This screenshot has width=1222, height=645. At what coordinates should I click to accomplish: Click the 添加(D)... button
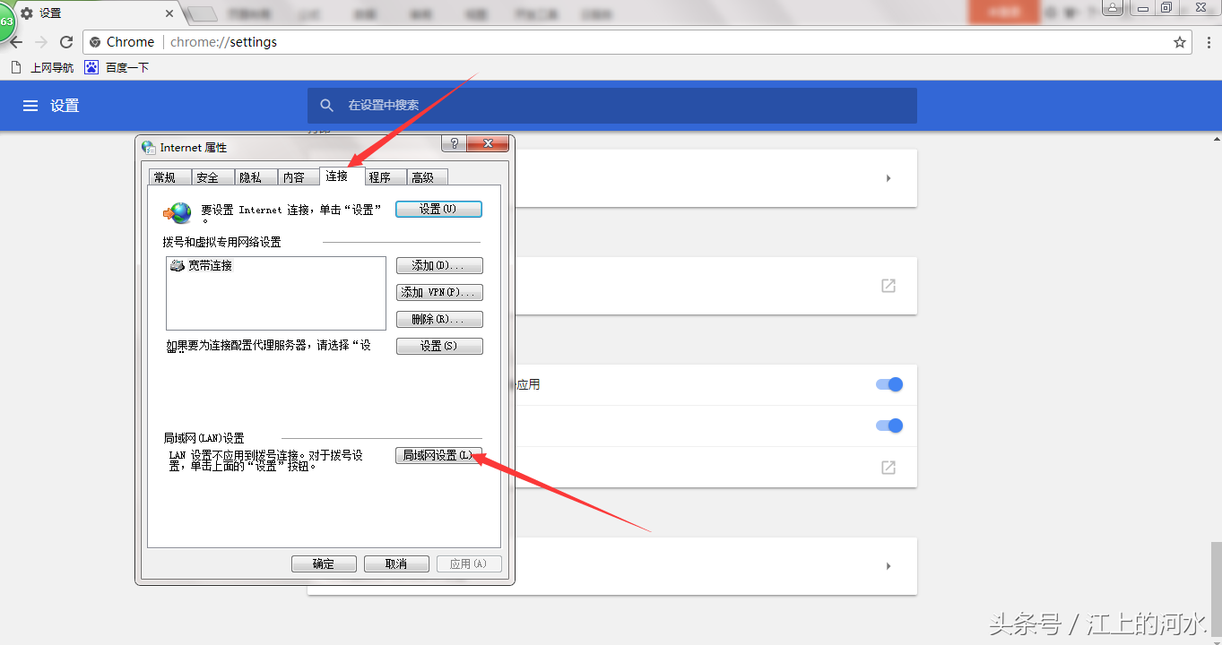[x=439, y=266]
